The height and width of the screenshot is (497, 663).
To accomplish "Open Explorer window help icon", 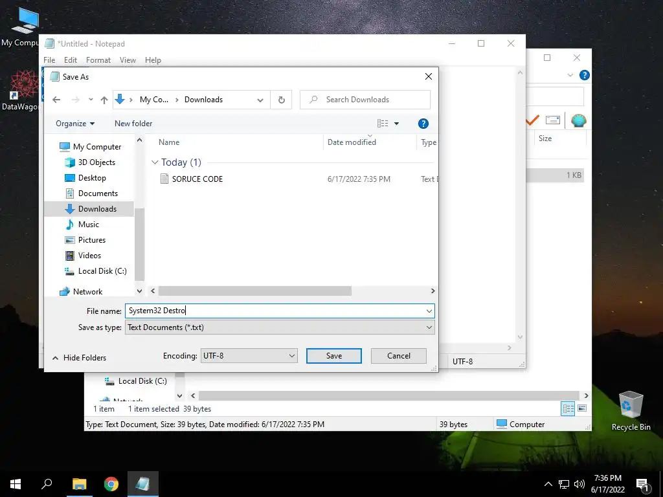I will click(585, 75).
